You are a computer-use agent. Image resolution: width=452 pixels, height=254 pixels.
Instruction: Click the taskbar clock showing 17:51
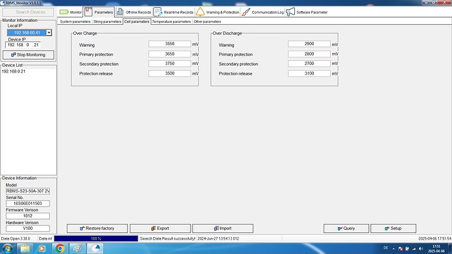click(x=436, y=249)
